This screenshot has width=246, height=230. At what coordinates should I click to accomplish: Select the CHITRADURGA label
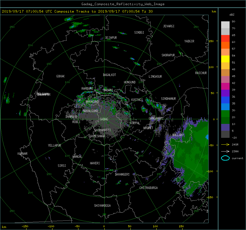coord(148,188)
